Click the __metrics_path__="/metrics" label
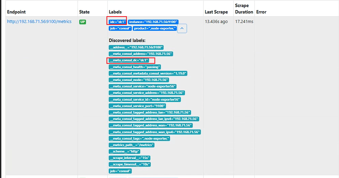Screen dimensions: 339x178 point(132,145)
